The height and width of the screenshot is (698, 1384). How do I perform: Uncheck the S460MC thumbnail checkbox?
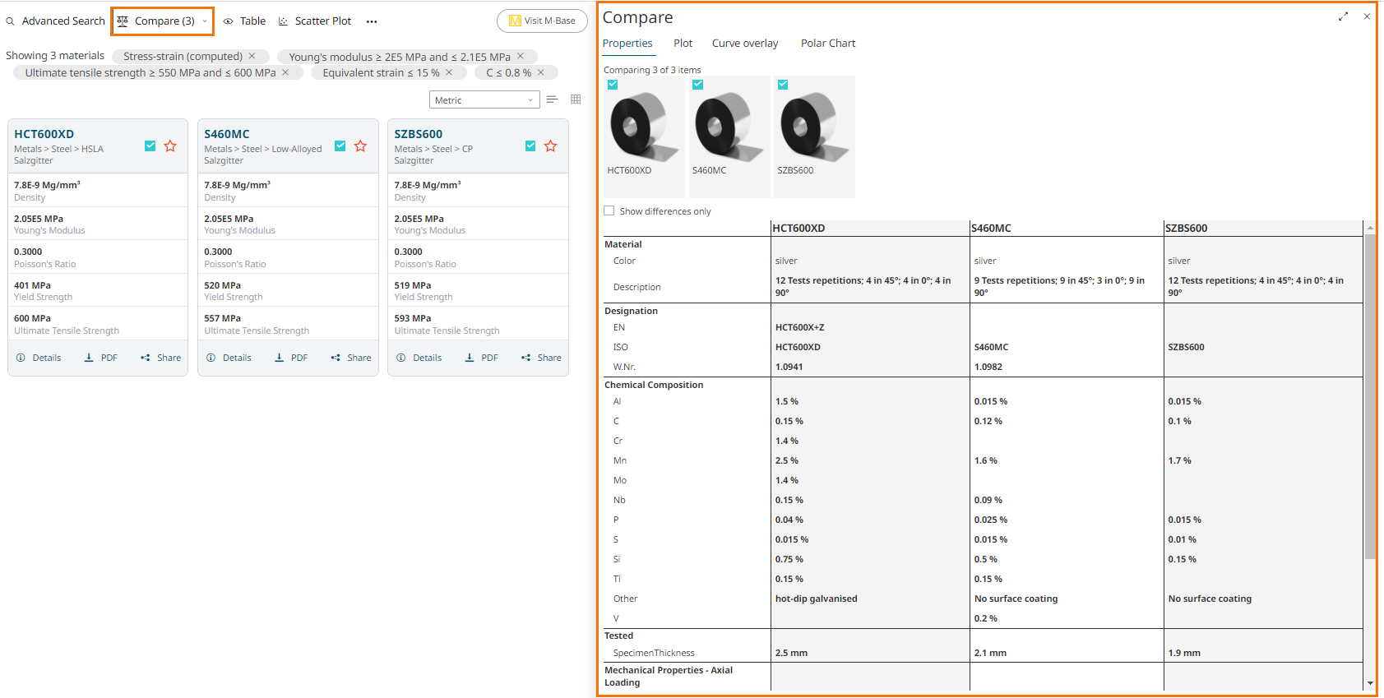[x=697, y=85]
